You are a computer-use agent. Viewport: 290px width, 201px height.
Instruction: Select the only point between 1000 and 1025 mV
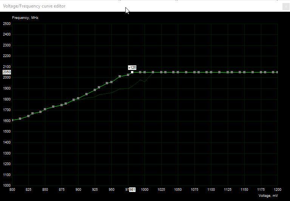153,72
